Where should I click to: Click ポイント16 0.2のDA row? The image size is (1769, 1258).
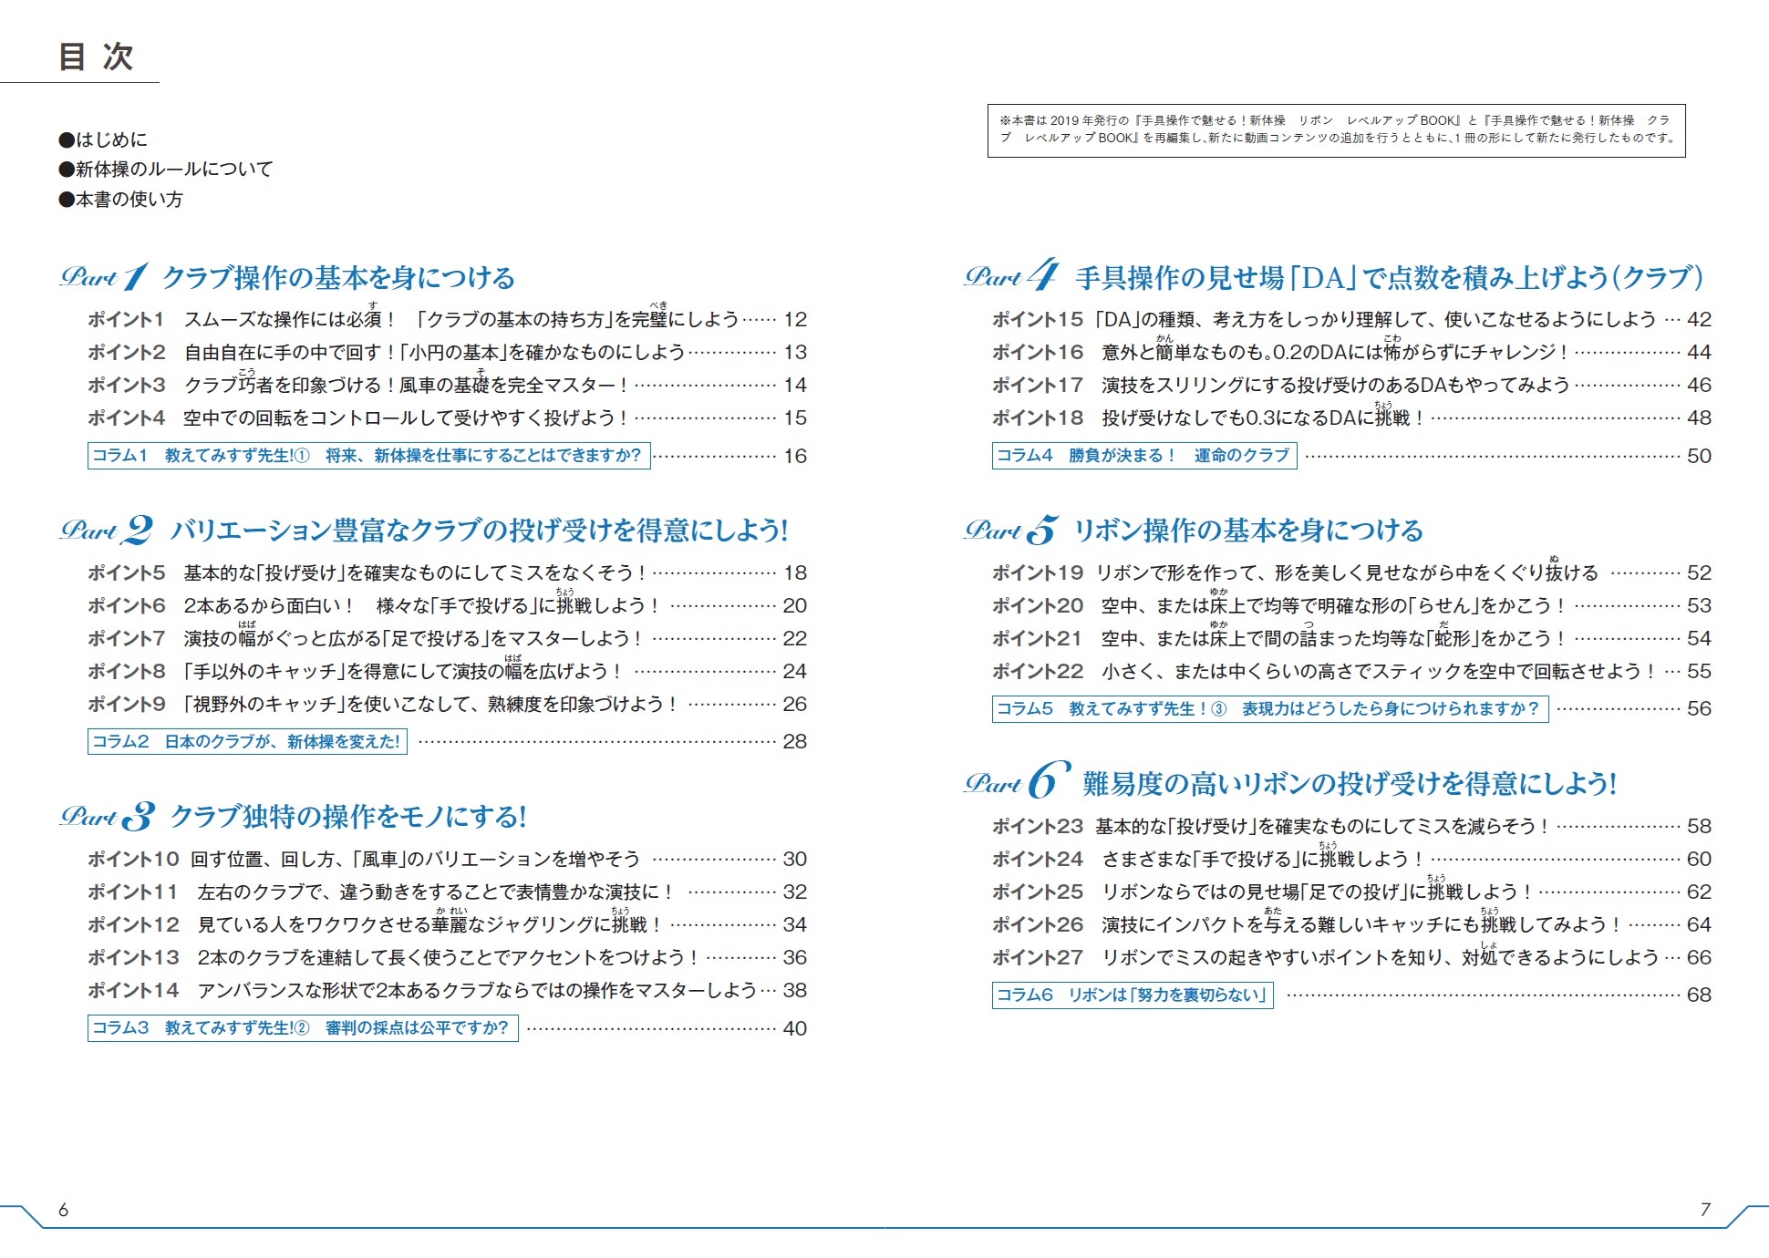(x=1351, y=352)
